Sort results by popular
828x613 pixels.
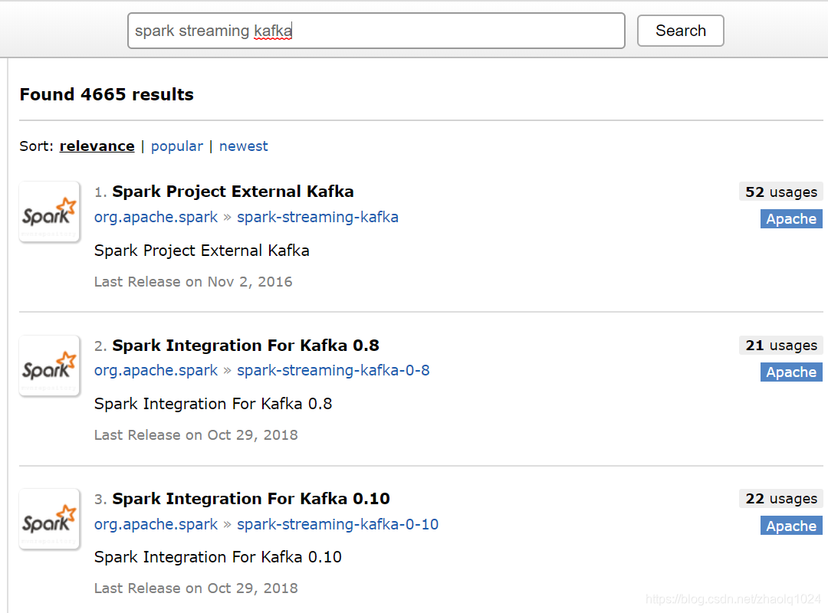(x=177, y=146)
